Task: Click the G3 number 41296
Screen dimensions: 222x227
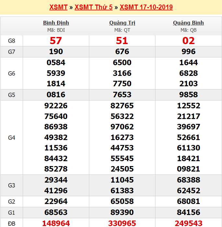Action: click(56, 191)
